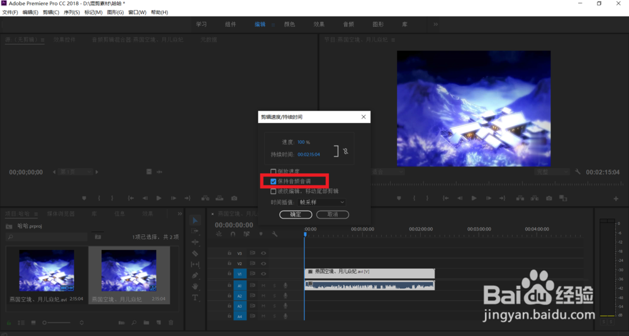Click project panel New Item icon
The height and width of the screenshot is (336, 629).
pyautogui.click(x=159, y=323)
